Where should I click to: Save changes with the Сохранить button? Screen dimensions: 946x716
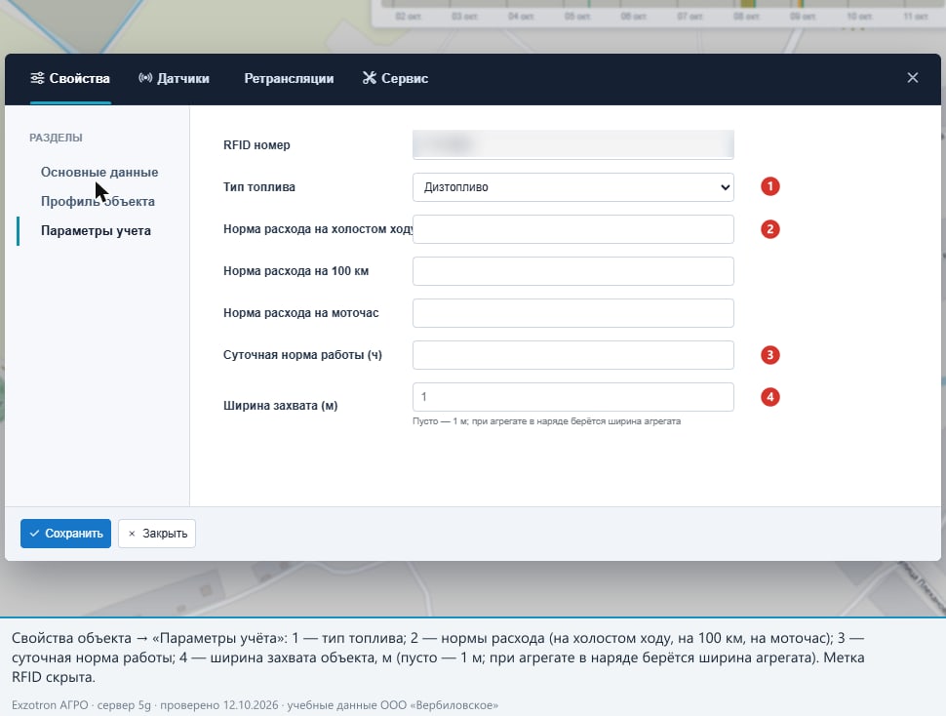pyautogui.click(x=65, y=534)
